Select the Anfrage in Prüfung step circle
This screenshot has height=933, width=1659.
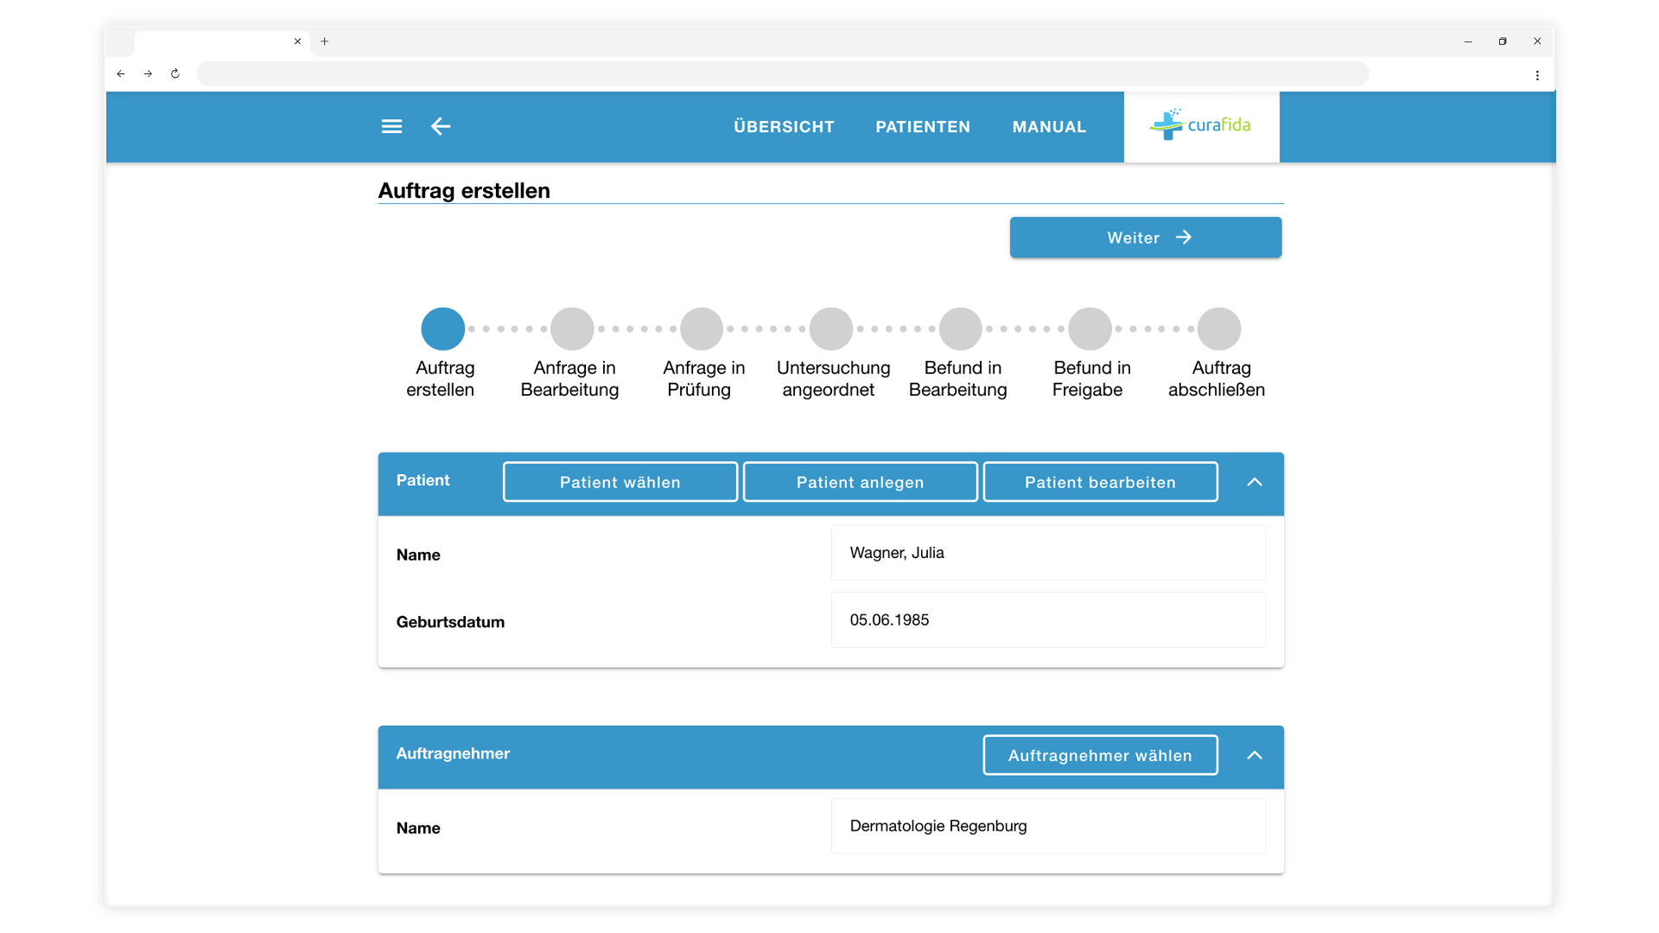702,329
